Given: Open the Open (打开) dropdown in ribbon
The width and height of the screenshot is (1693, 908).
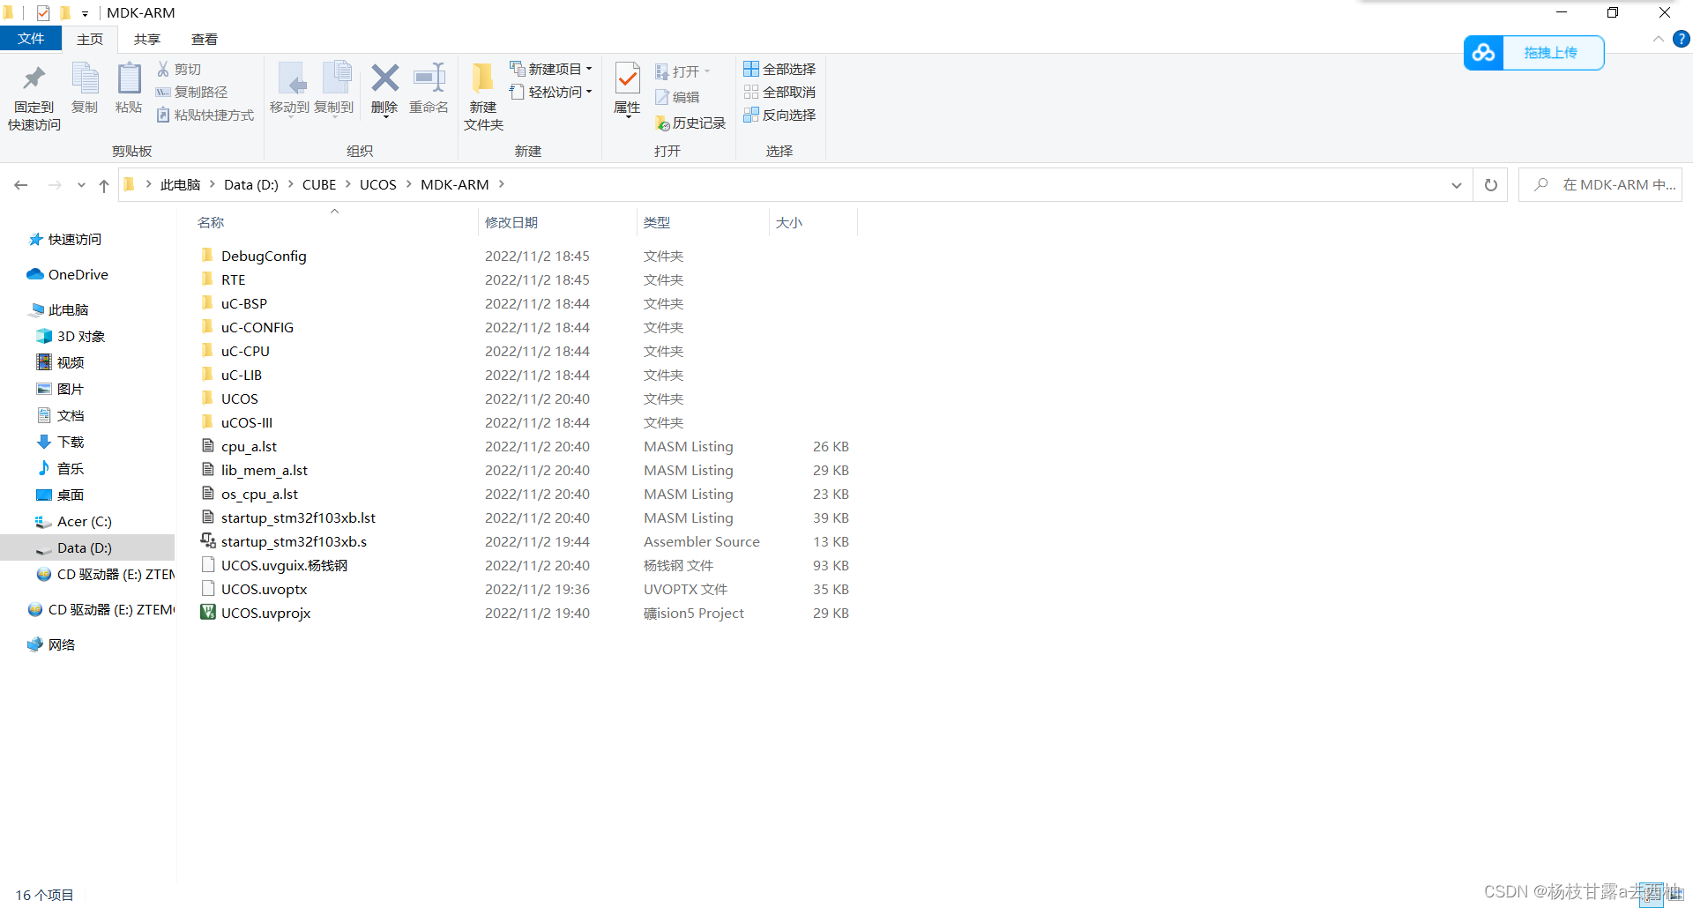Looking at the screenshot, I should 682,71.
